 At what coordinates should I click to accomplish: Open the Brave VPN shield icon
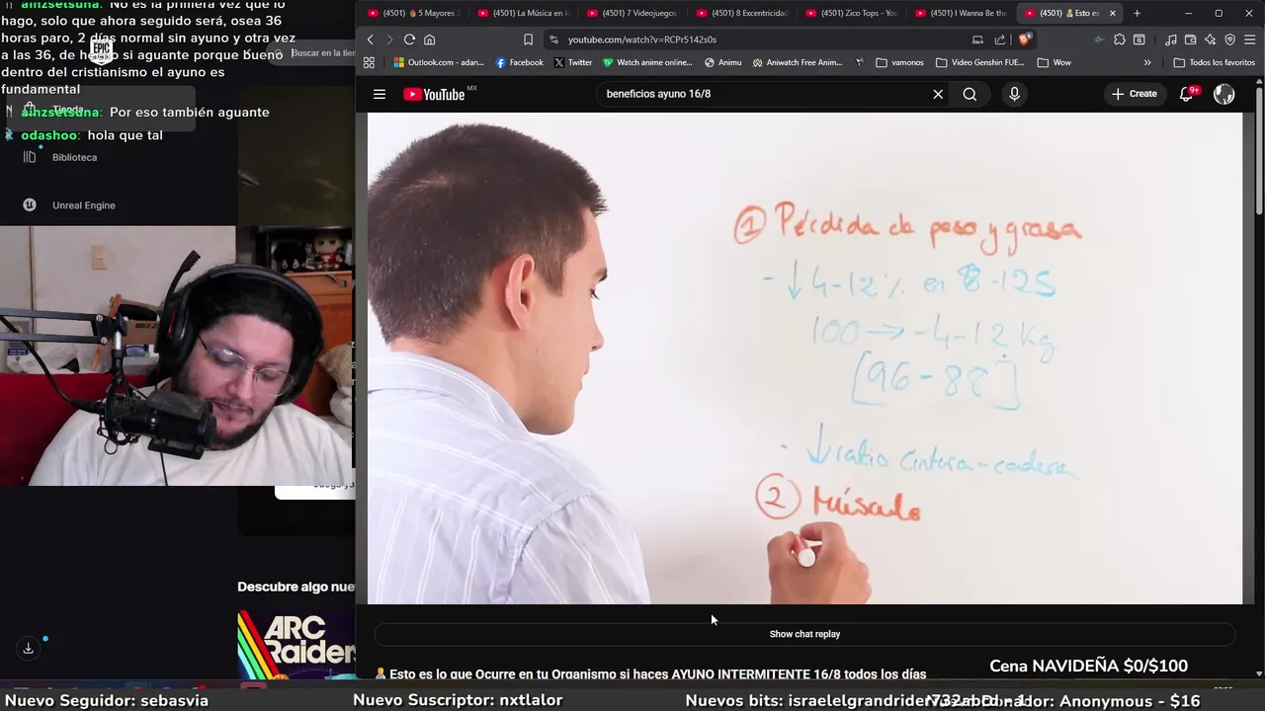click(x=1230, y=39)
